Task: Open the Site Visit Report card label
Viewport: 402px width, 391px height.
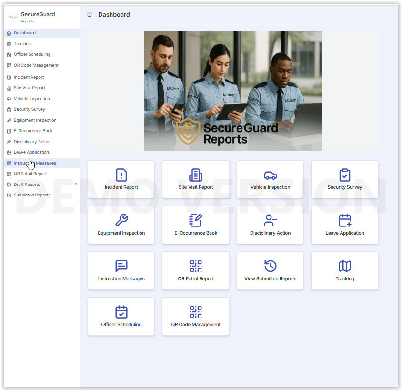Action: coord(196,187)
